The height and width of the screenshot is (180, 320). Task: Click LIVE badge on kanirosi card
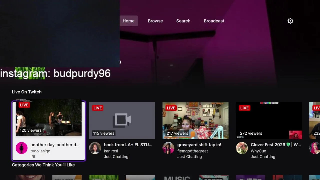97,108
